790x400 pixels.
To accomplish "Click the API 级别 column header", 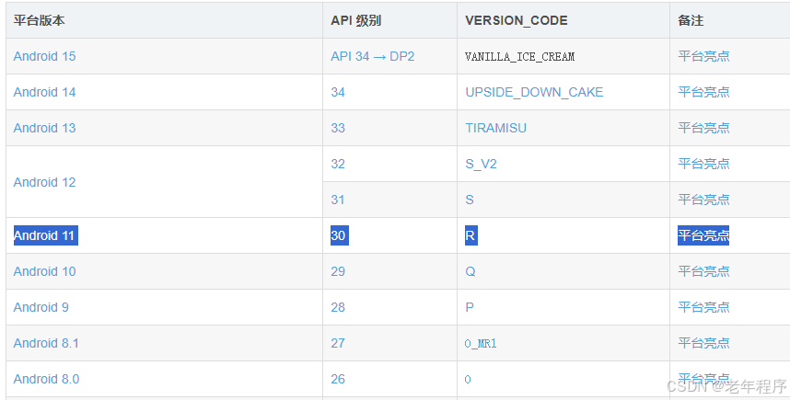I will [x=355, y=20].
